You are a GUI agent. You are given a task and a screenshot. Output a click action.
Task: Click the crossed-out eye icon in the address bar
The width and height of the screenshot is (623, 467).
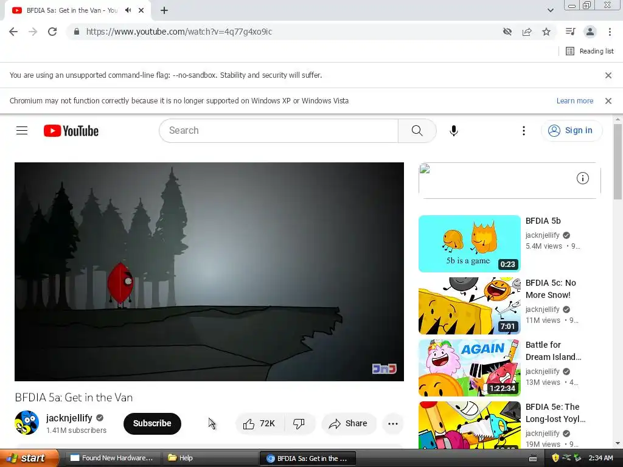[507, 32]
